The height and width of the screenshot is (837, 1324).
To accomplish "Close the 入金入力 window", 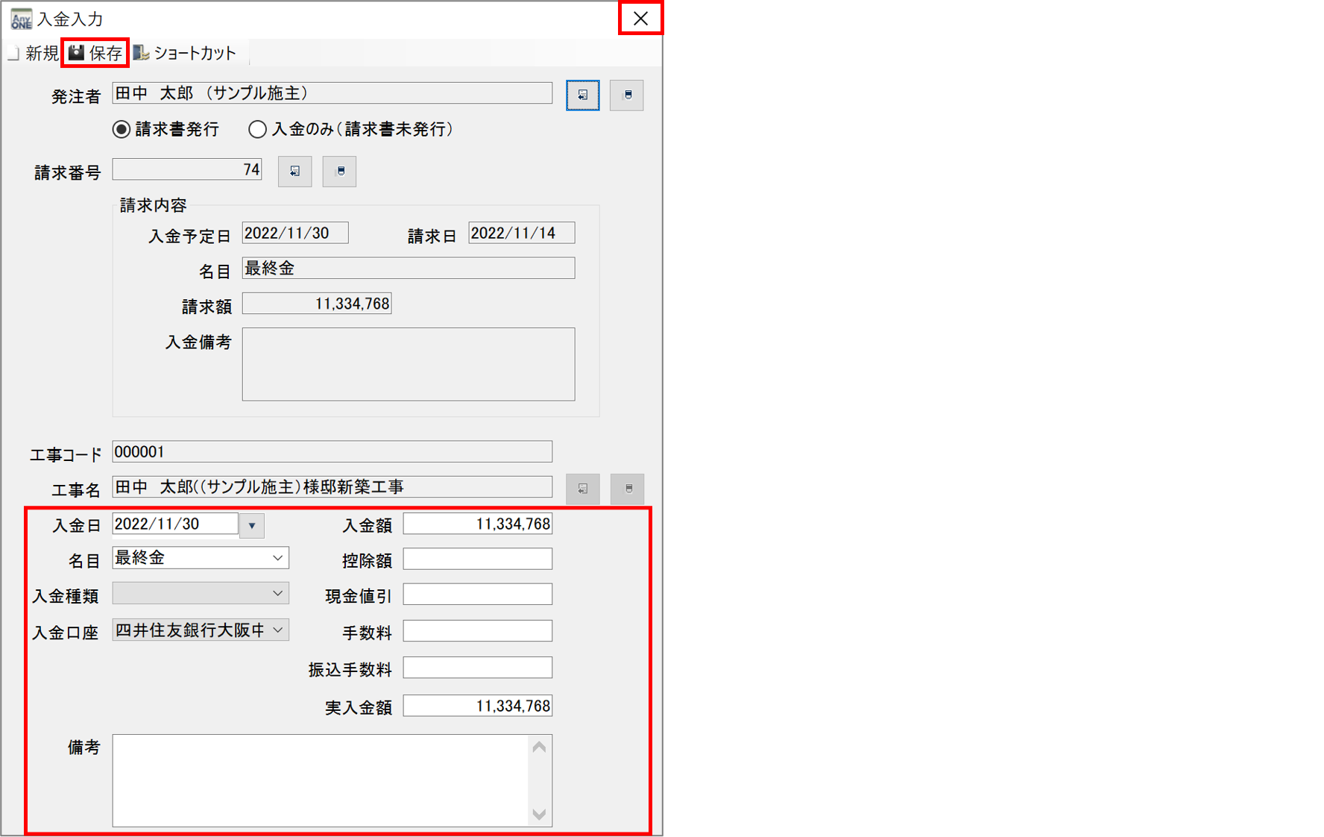I will tap(640, 19).
